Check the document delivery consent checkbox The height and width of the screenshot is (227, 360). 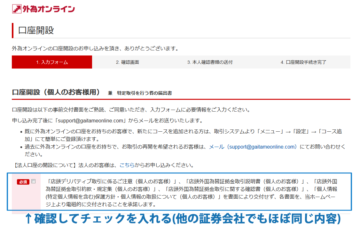pyautogui.click(x=33, y=181)
